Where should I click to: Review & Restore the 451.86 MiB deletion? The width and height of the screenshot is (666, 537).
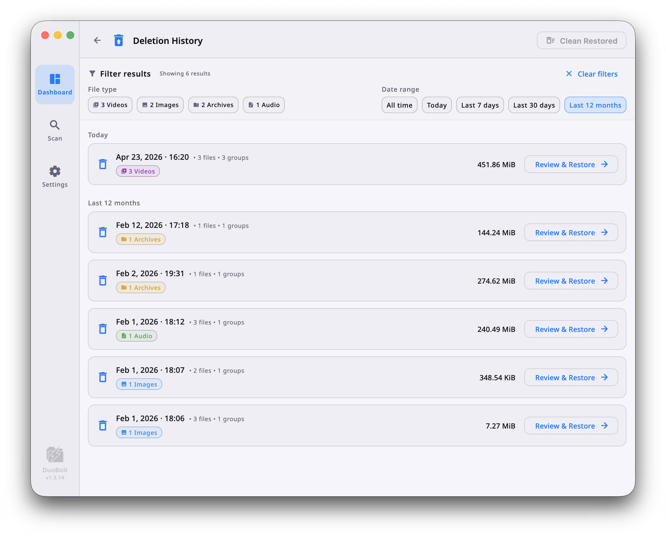(x=571, y=164)
